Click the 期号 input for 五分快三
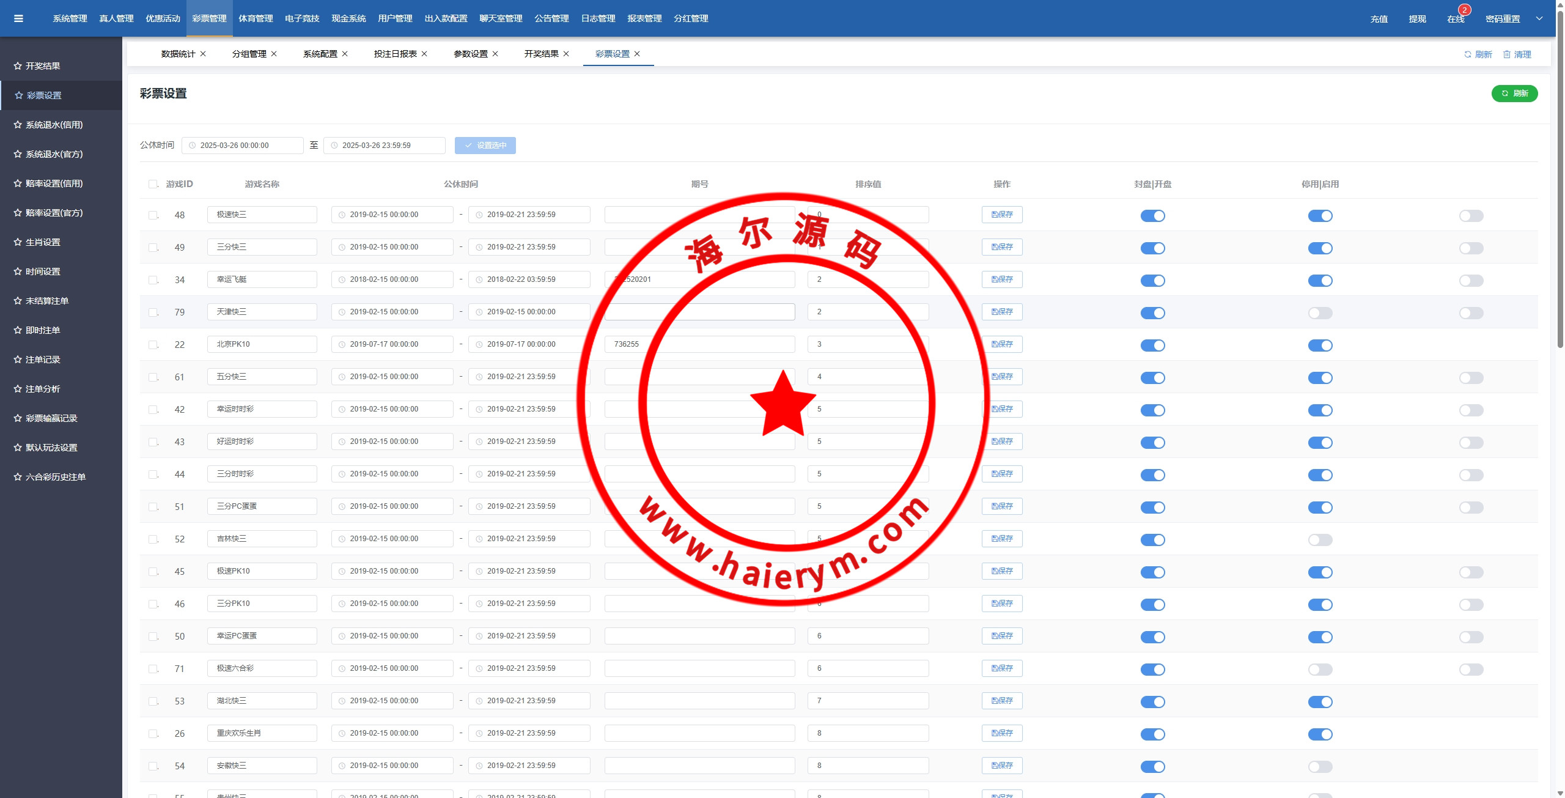1565x798 pixels. pyautogui.click(x=699, y=377)
